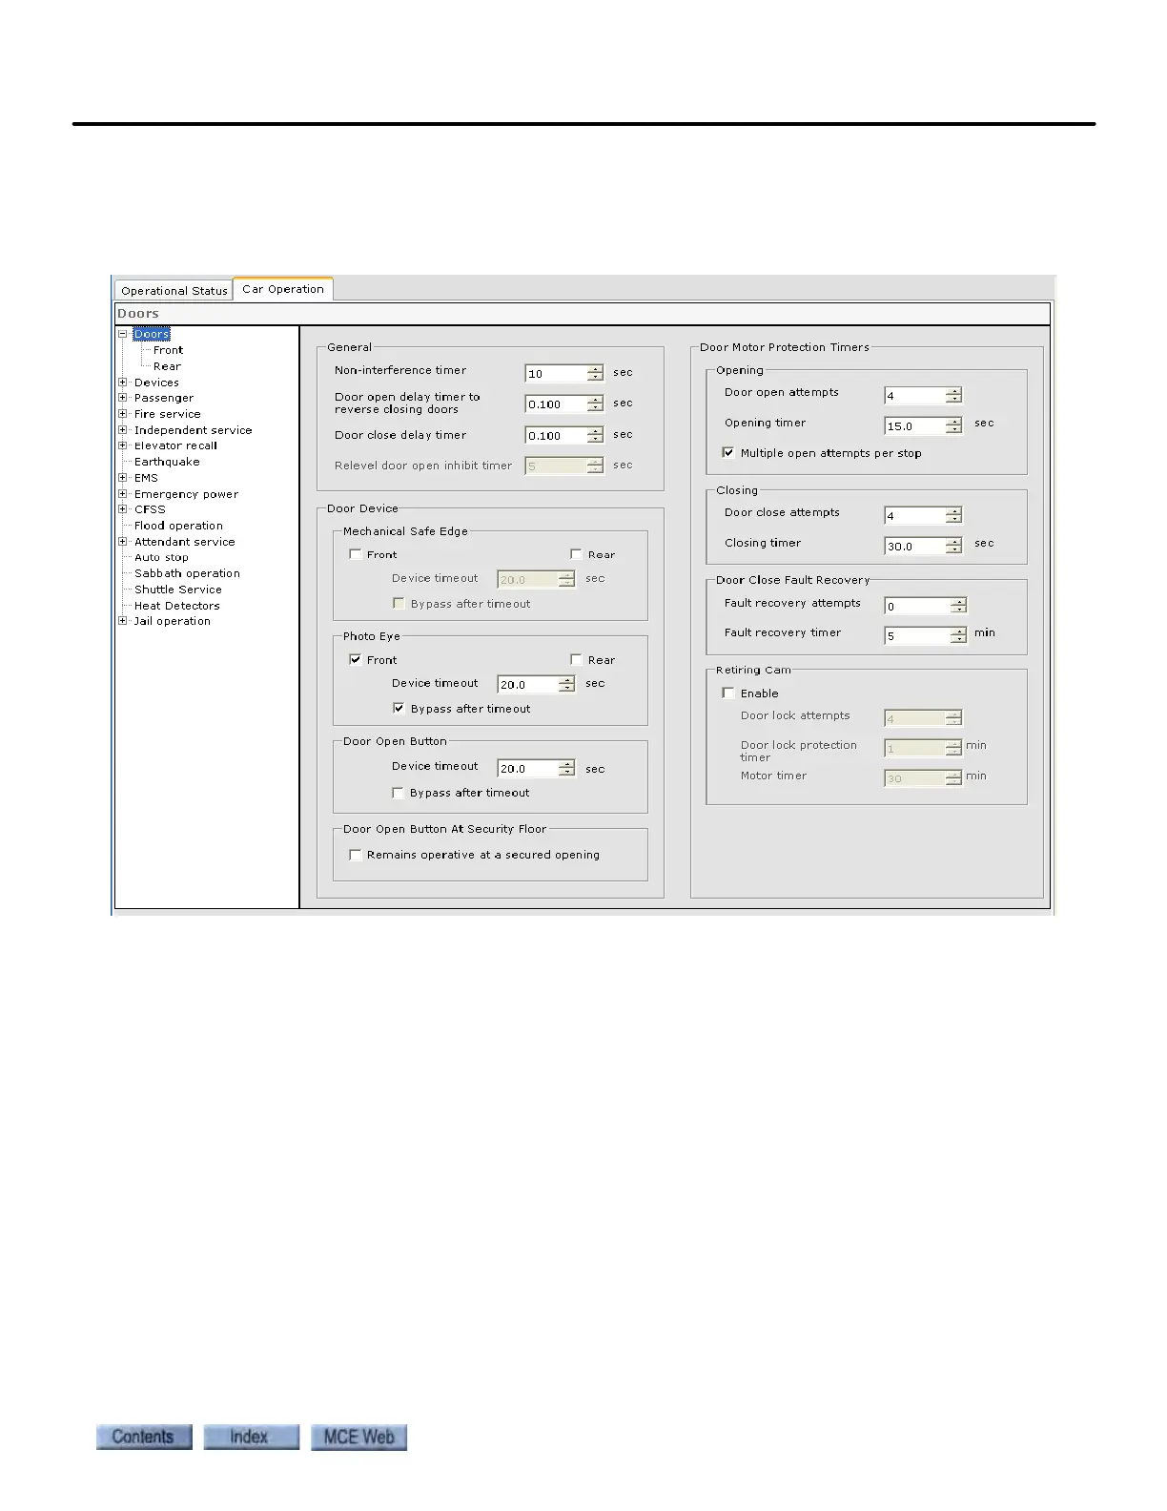Screen dimensions: 1167x1511
Task: Click Door open delay timer field
Action: (556, 404)
